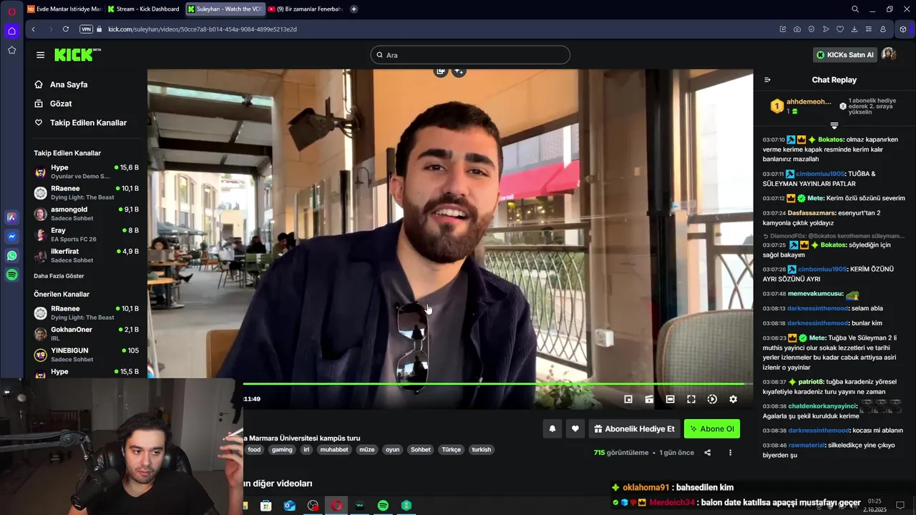Open Spotify from the Windows taskbar
The width and height of the screenshot is (916, 515).
pos(383,506)
